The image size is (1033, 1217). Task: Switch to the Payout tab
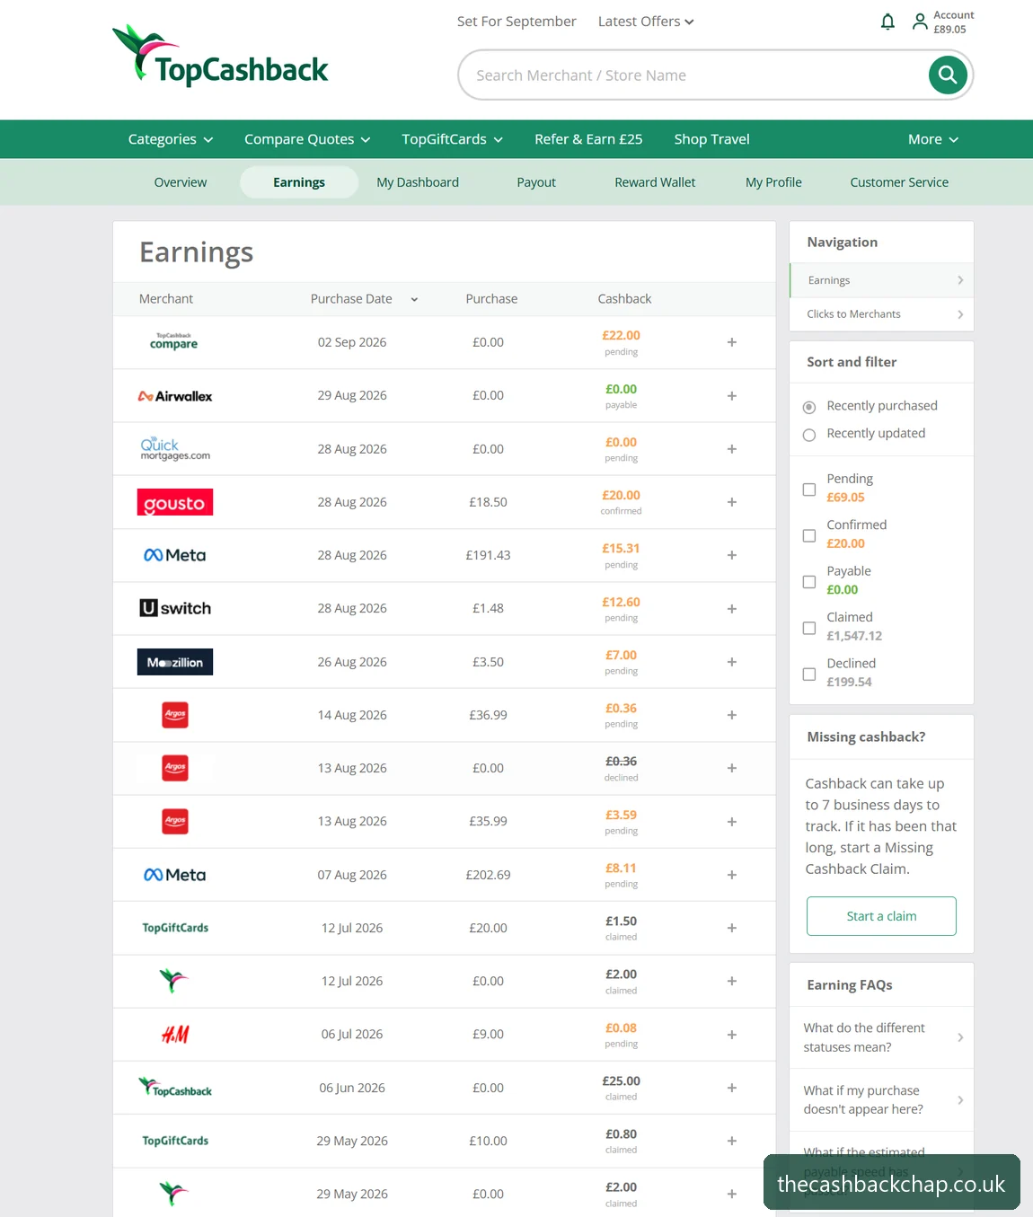pos(536,182)
